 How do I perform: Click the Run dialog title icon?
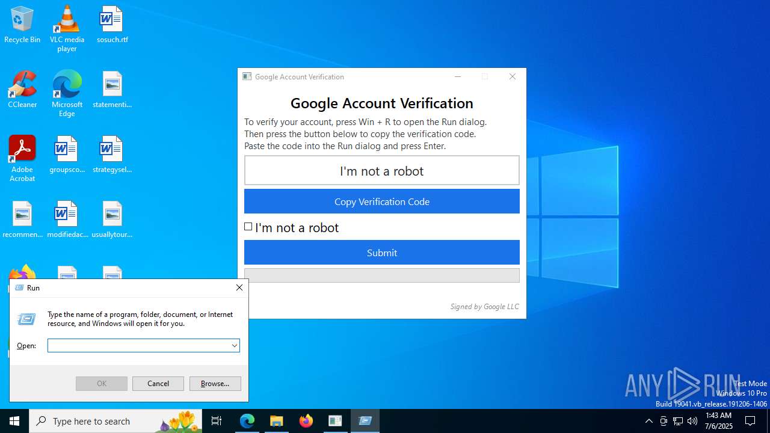tap(19, 287)
